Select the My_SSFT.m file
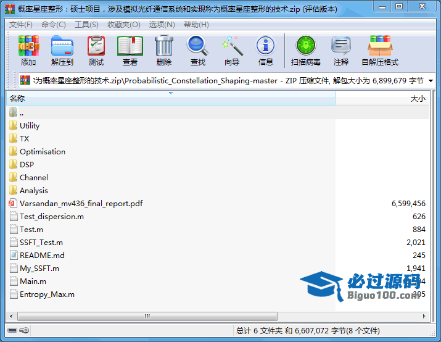Screen dimensions: 441x342 point(39,269)
